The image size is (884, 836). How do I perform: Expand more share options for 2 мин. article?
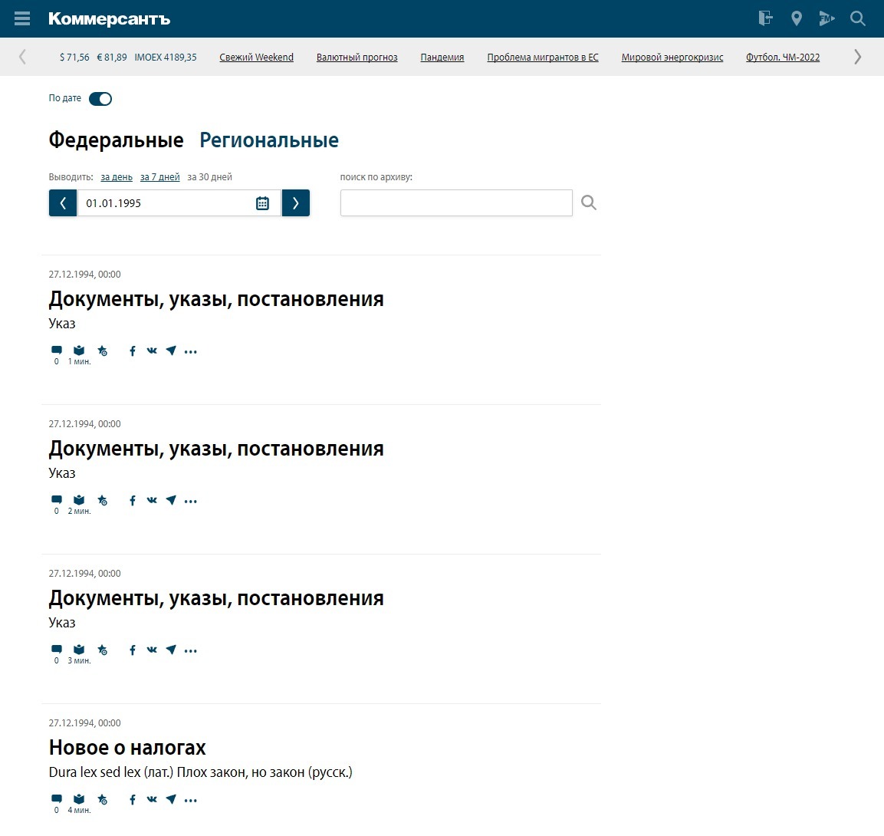pyautogui.click(x=191, y=501)
